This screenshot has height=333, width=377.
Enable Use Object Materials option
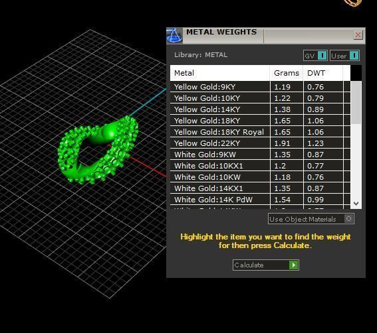pyautogui.click(x=311, y=219)
